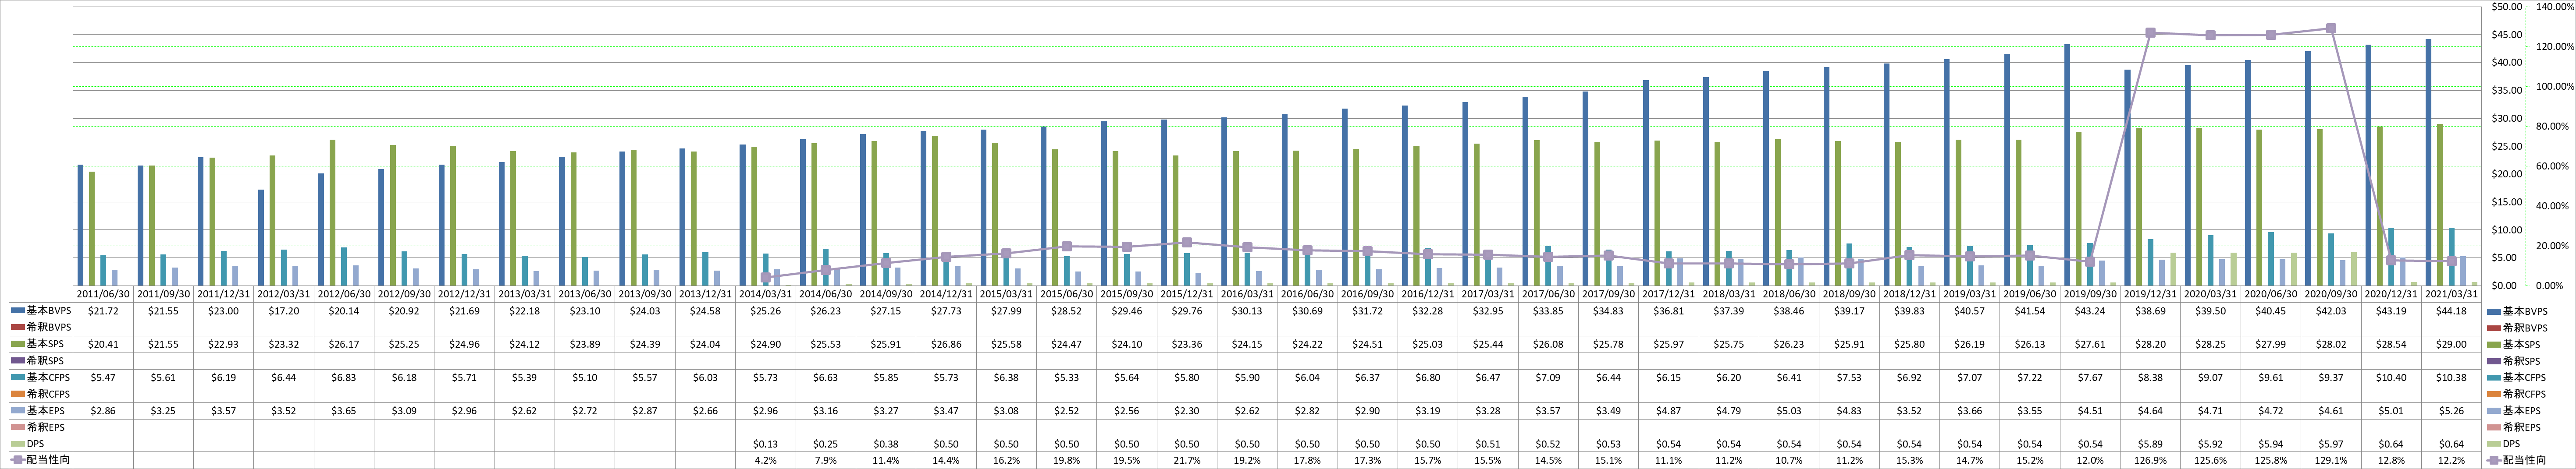Click the green SPS bar for 2011/06/30
2576x469 pixels.
pyautogui.click(x=92, y=229)
